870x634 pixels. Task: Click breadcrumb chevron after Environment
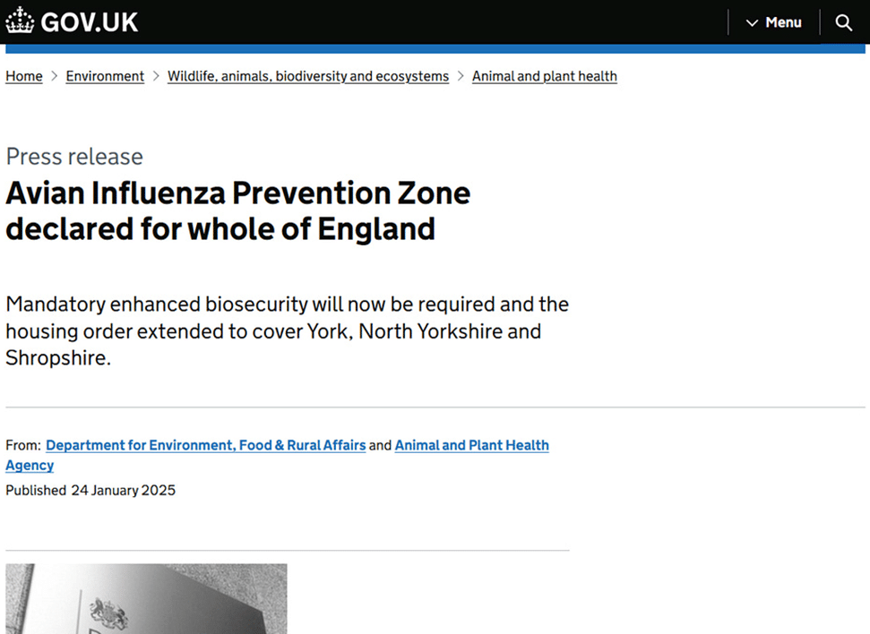(x=156, y=76)
